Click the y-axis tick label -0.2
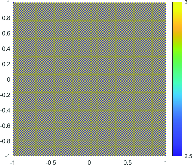192x165 pixels. tap(5, 95)
